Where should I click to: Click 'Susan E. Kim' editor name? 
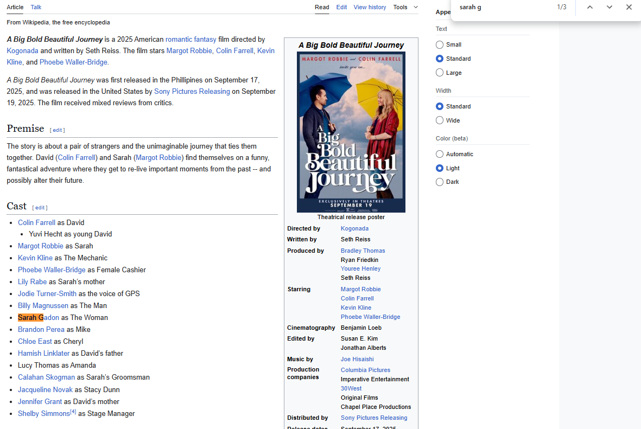pos(359,338)
